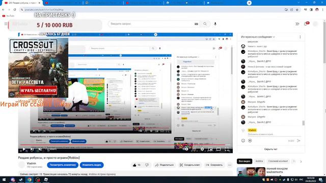The image size is (326, 183).
Task: Play the YouTube video
Action: (x=24, y=149)
